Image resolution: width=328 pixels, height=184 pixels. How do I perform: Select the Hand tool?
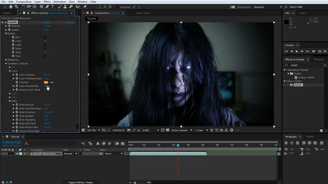tap(10, 7)
